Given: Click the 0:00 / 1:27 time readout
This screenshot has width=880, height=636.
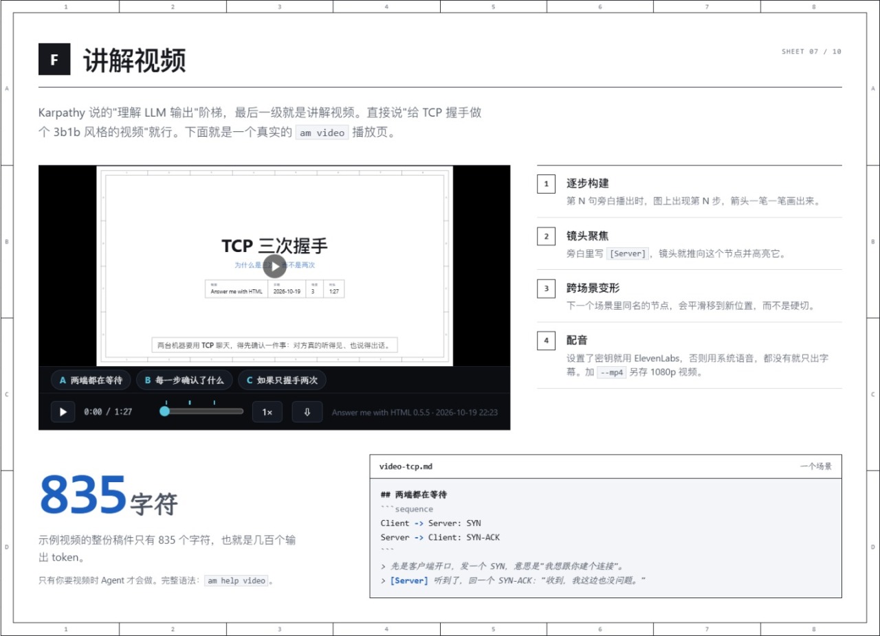Looking at the screenshot, I should (x=108, y=412).
